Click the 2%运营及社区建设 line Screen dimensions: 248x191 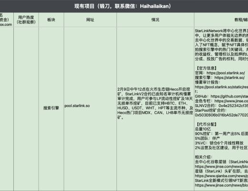tap(221, 148)
